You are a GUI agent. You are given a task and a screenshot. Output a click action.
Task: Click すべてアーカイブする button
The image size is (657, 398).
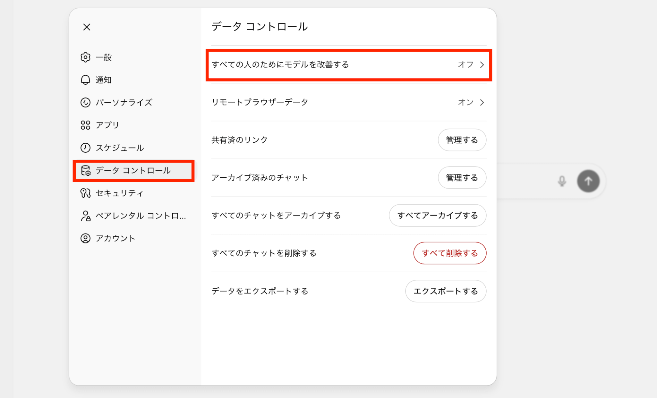[x=437, y=216]
